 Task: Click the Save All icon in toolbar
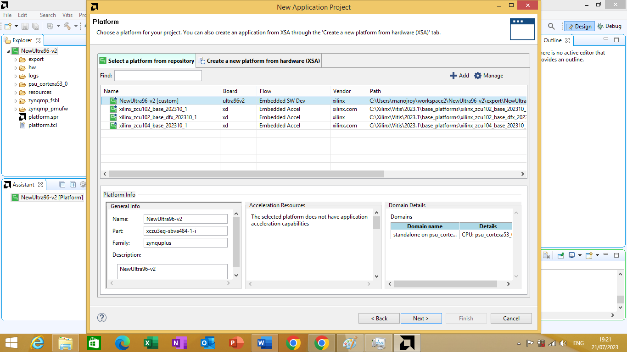coord(35,27)
